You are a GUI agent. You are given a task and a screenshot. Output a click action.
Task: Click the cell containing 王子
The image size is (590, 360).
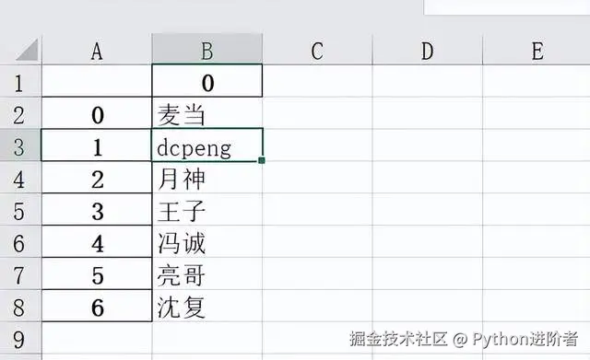click(x=206, y=210)
